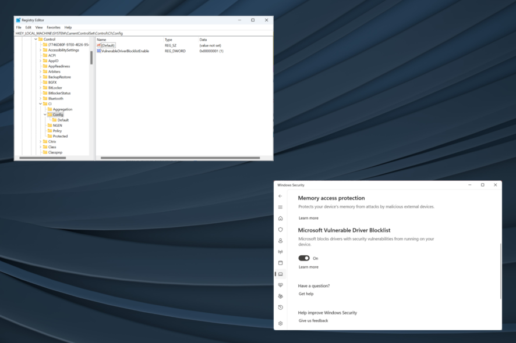Open App & browser control icon

point(280,263)
